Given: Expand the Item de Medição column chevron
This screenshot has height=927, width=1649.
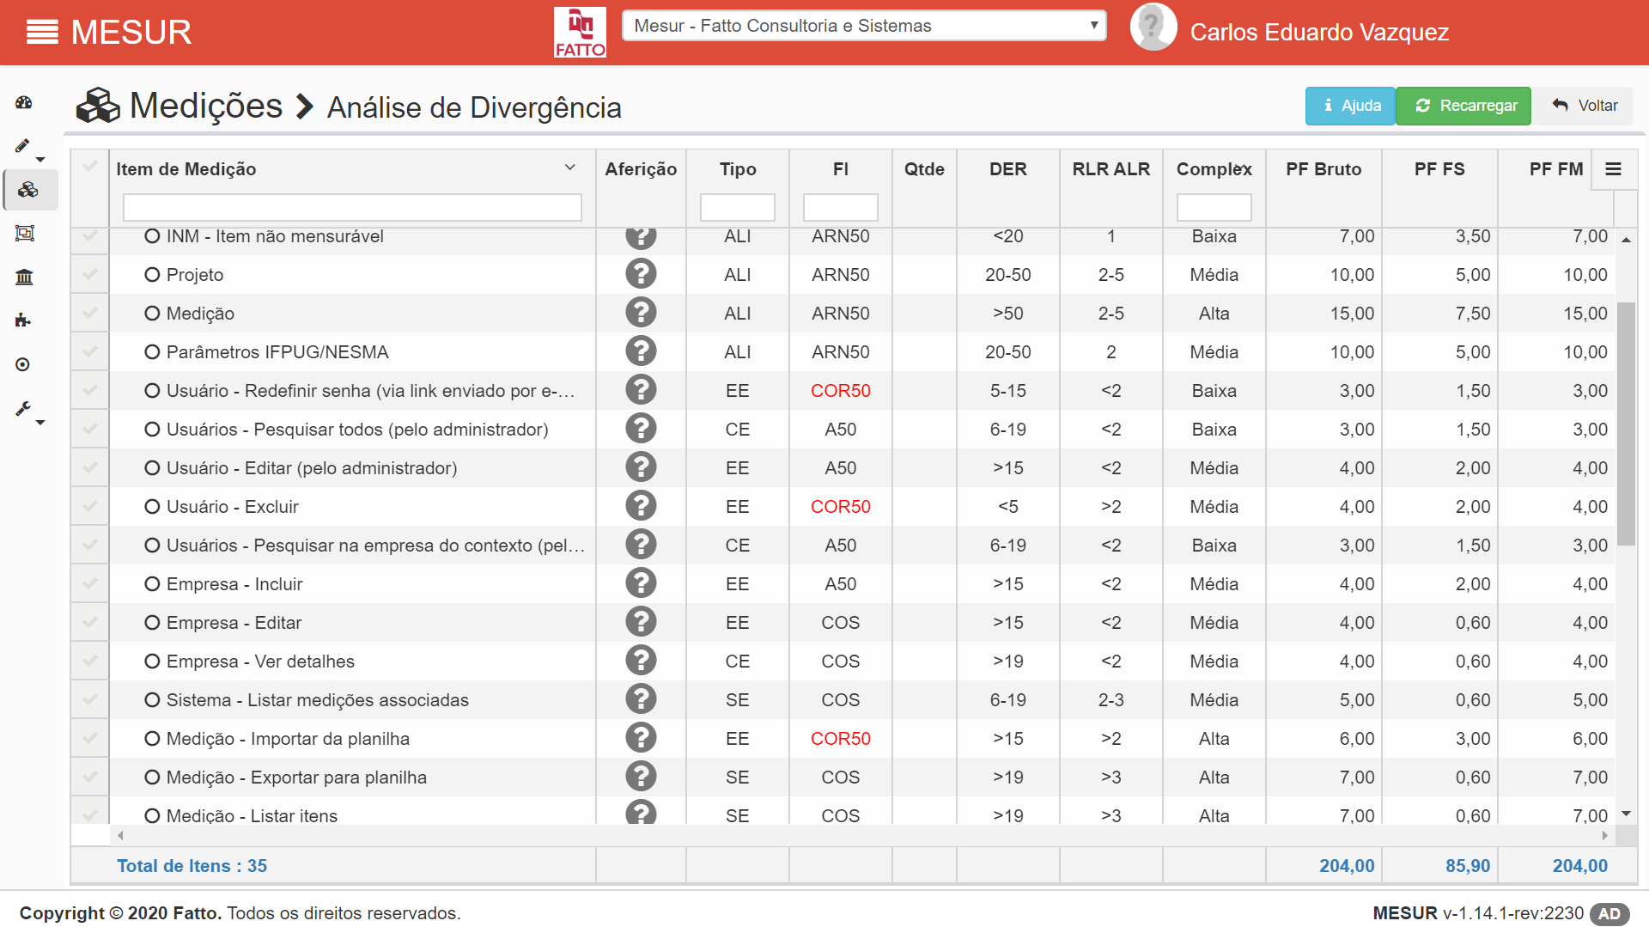Looking at the screenshot, I should tap(570, 168).
